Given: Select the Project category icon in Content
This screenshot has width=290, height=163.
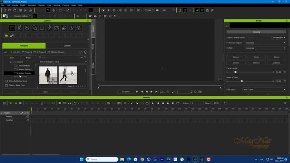Looking at the screenshot, I should 12,28.
